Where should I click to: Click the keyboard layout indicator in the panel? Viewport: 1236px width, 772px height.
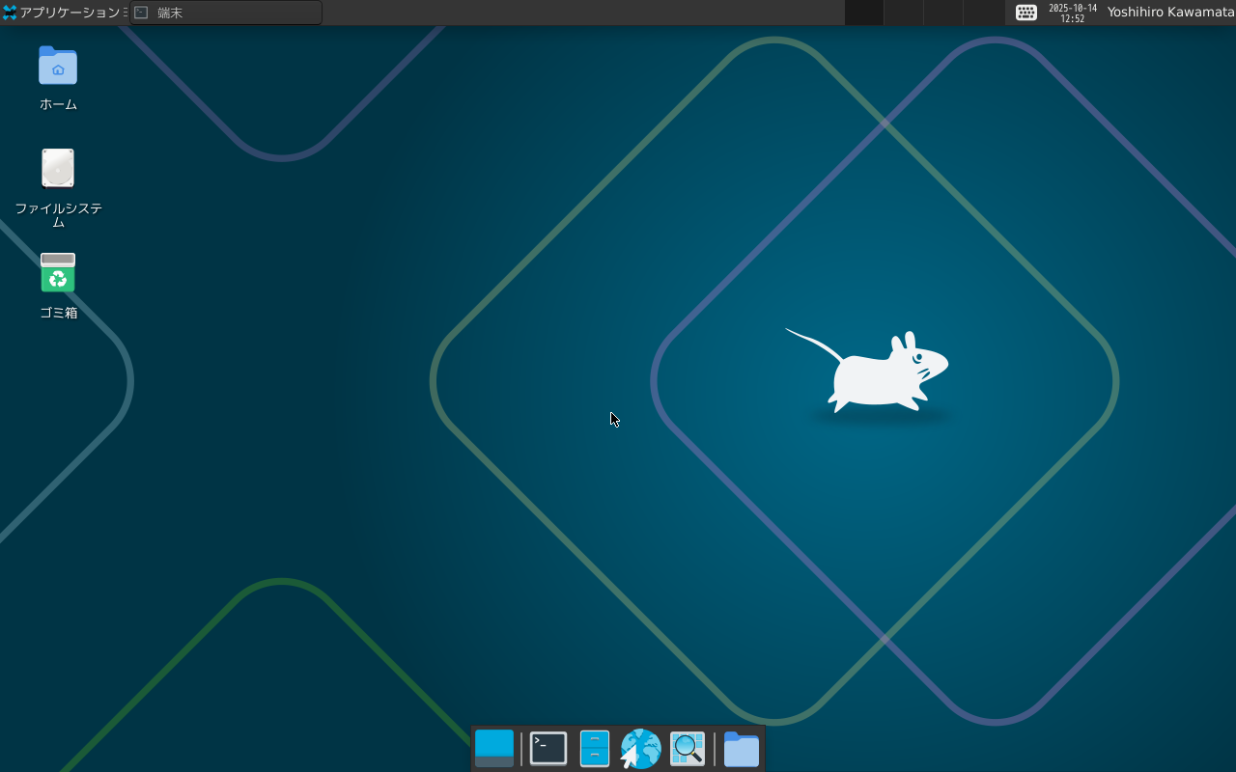point(1025,13)
